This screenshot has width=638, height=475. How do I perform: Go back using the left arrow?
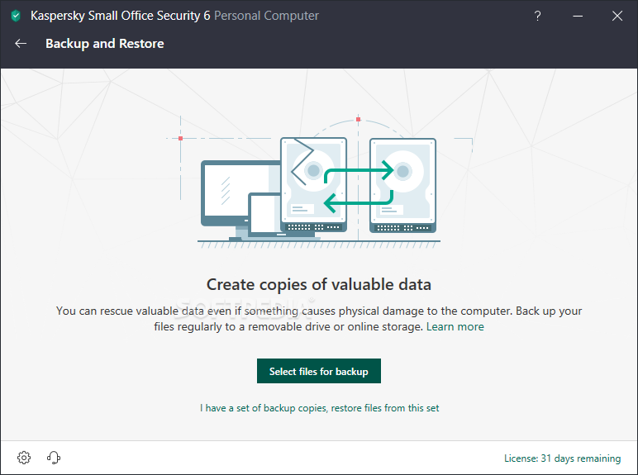coord(21,44)
